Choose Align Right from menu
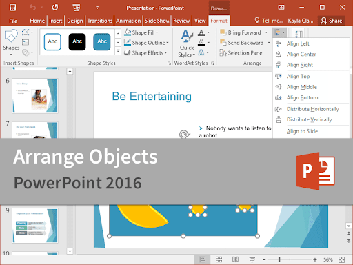The width and height of the screenshot is (353, 265). pyautogui.click(x=311, y=65)
